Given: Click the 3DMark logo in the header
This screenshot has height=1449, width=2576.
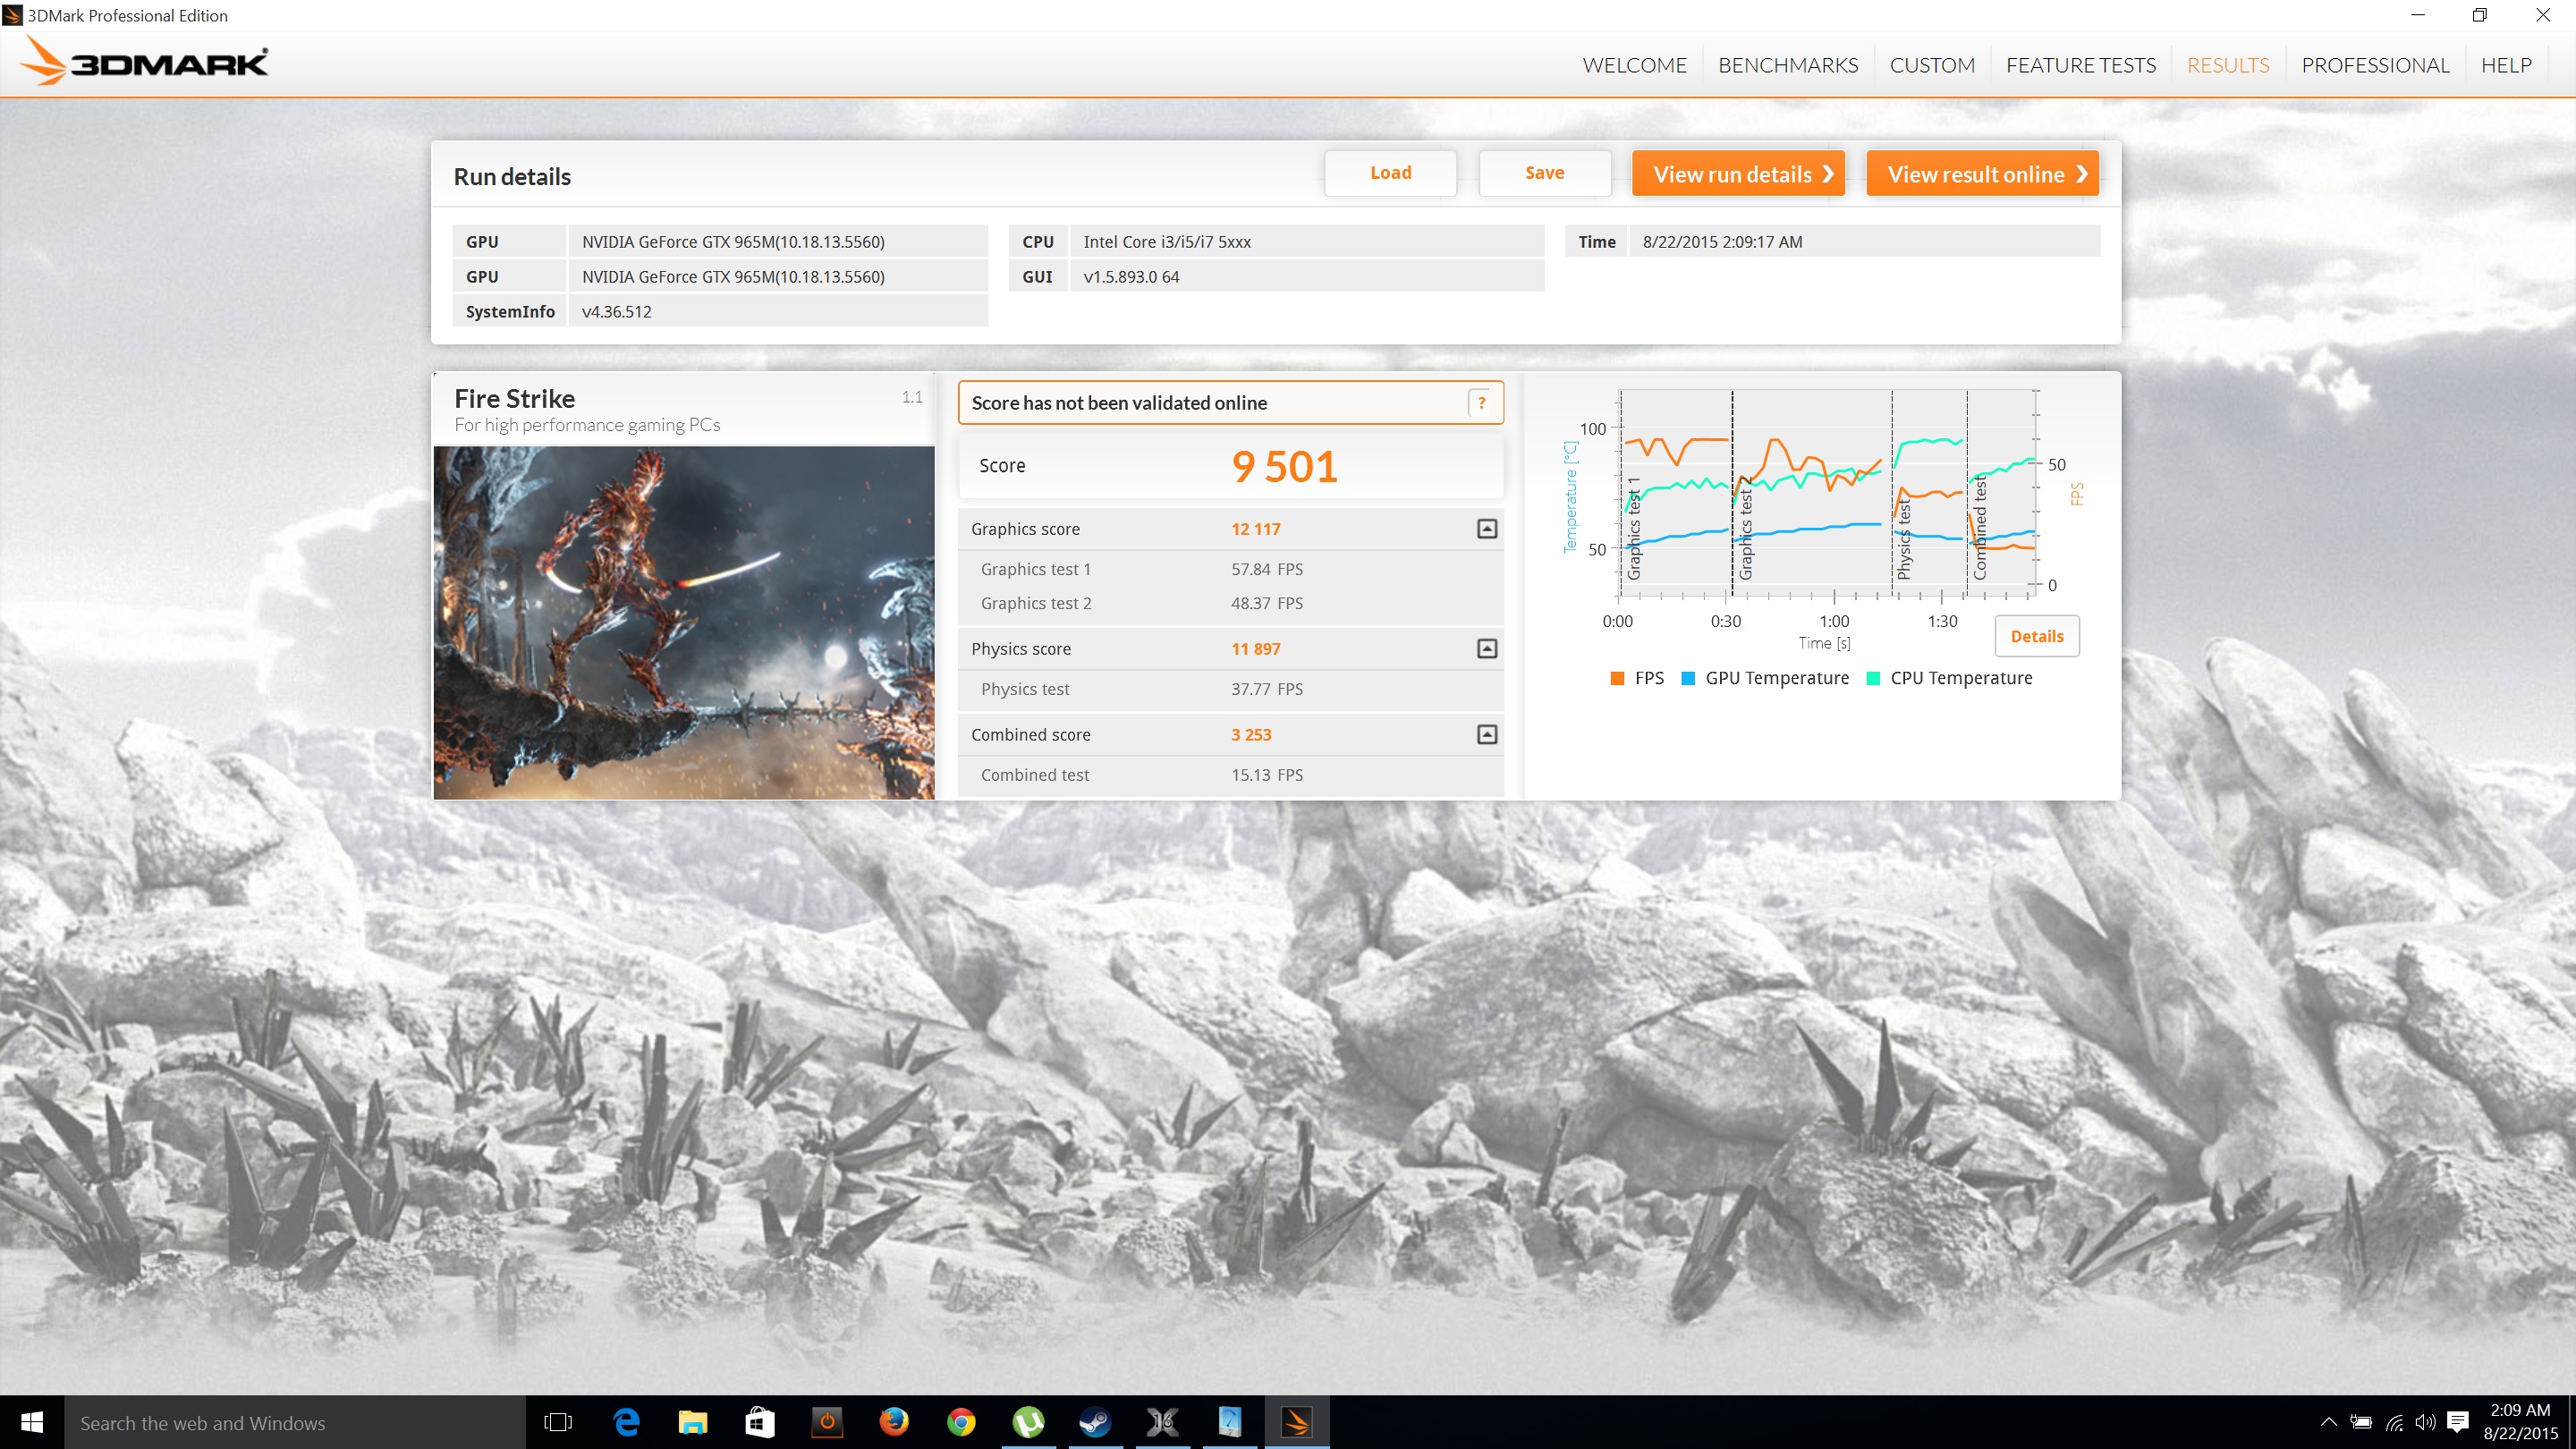Looking at the screenshot, I should 144,62.
